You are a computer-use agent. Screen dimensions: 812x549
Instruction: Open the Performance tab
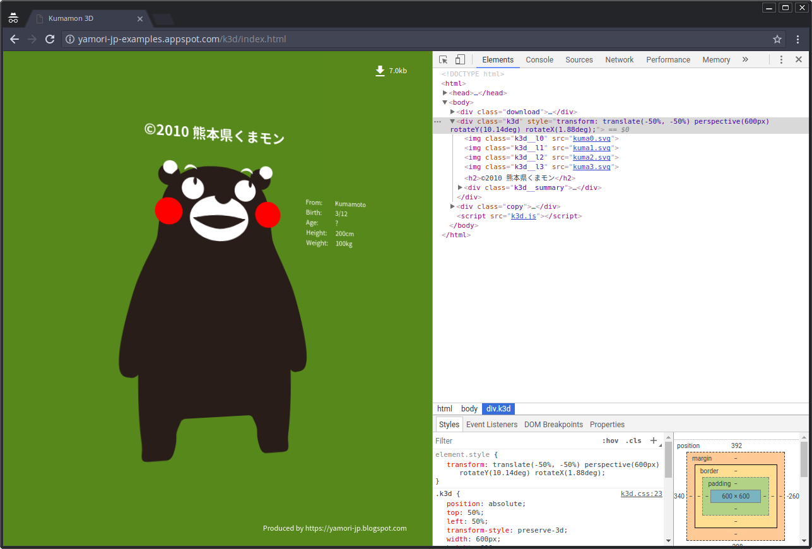pos(668,60)
